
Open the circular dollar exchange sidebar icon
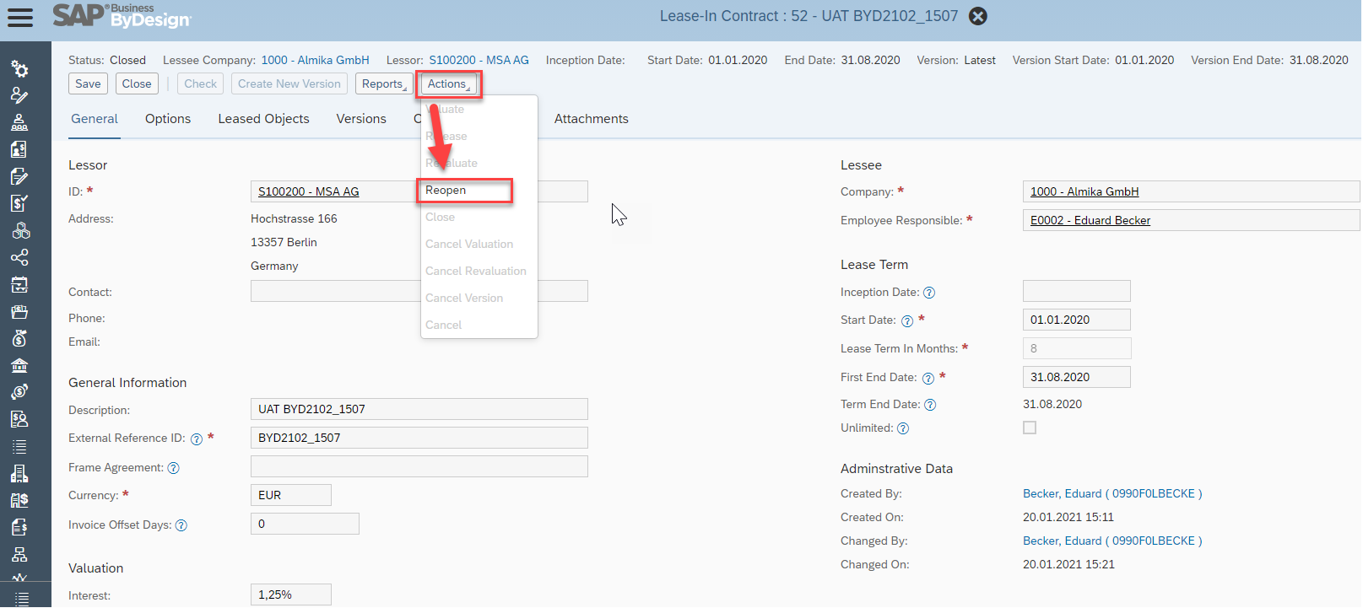point(19,392)
